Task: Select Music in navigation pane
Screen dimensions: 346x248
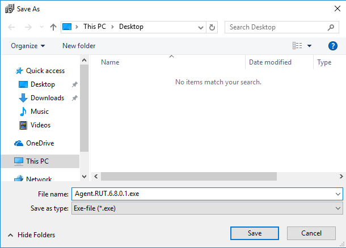Action: (x=40, y=112)
